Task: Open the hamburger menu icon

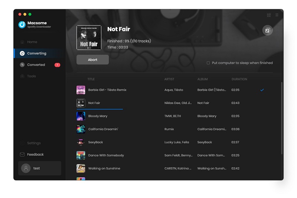Action: tap(277, 15)
